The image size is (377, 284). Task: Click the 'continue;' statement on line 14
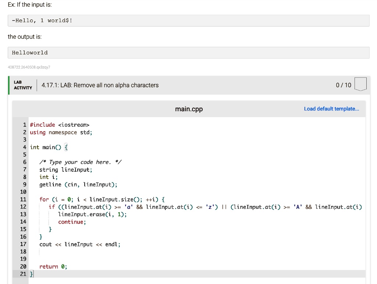(72, 222)
